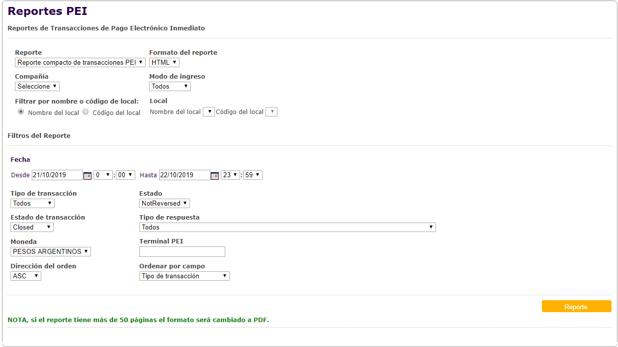The image size is (618, 347).
Task: Expand the Modo de ingreso dropdown
Action: [170, 87]
